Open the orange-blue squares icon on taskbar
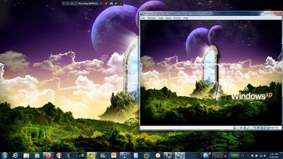 point(147,155)
